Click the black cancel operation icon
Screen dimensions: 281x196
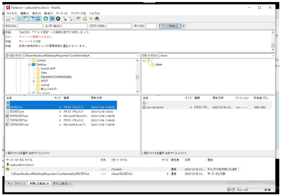58,19
